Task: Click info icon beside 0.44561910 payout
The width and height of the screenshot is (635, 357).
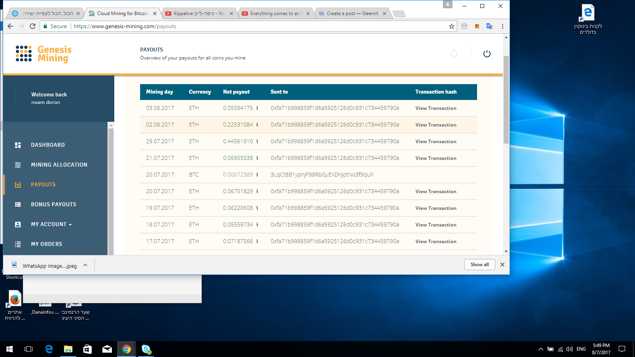Action: pos(257,141)
